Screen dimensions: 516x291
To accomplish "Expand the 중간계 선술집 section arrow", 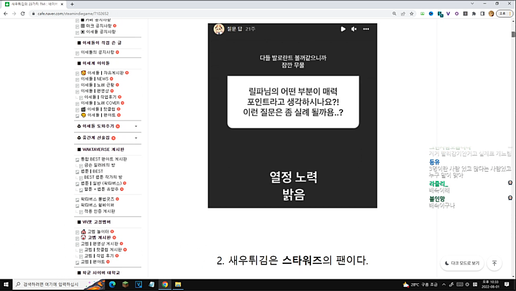I will click(136, 137).
